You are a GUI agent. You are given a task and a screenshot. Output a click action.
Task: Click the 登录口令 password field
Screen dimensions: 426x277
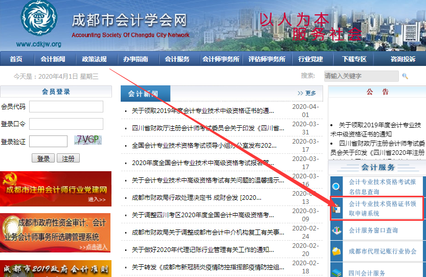click(66, 124)
